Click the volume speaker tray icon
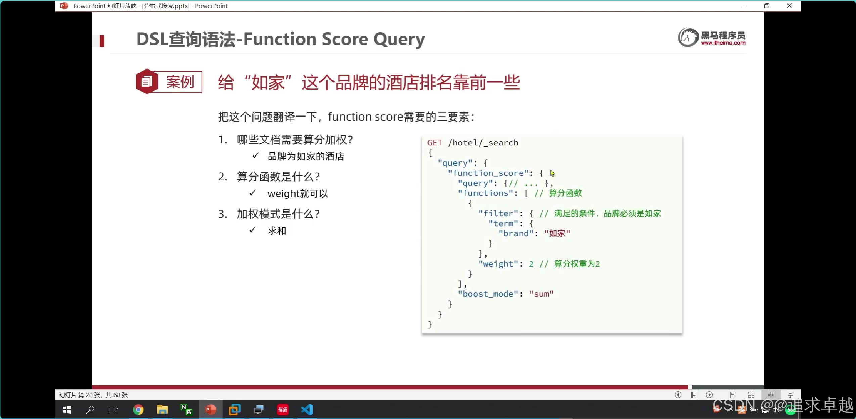Viewport: 856px width, 419px height. tap(776, 410)
